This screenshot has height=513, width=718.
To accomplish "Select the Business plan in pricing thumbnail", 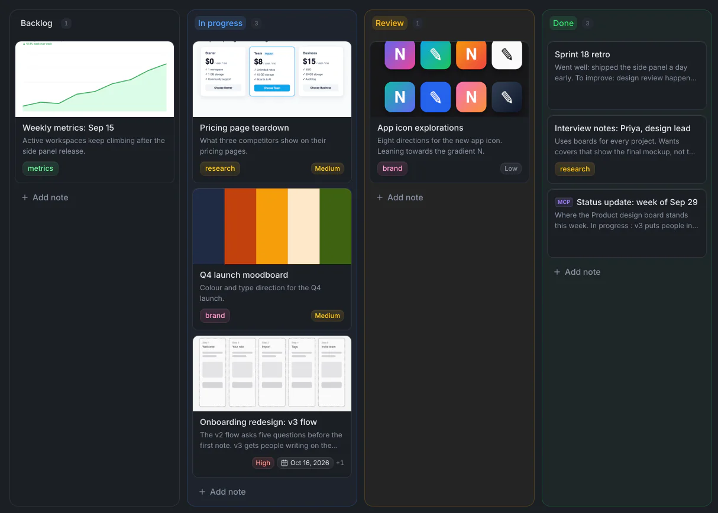I will [321, 72].
